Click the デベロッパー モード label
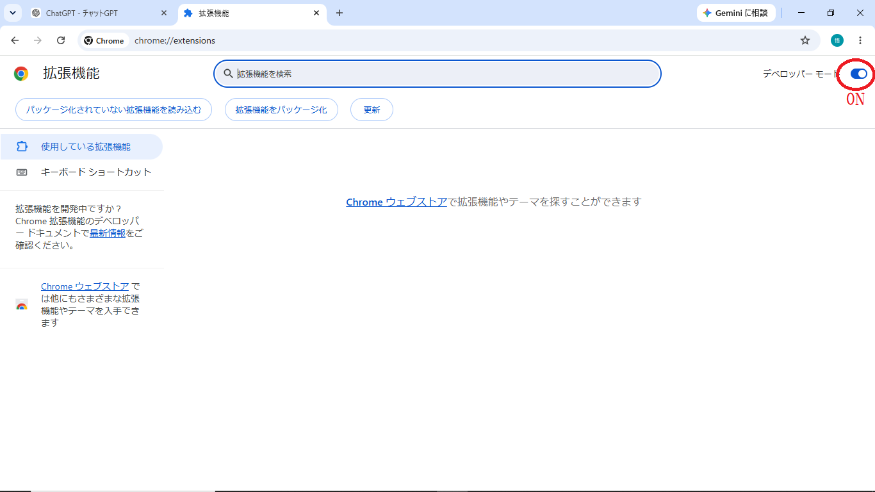This screenshot has width=875, height=492. [x=801, y=74]
